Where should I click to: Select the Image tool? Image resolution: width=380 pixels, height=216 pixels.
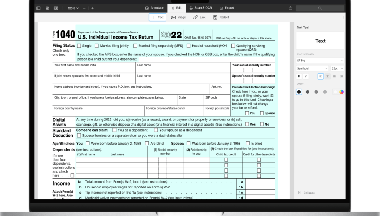point(178,17)
